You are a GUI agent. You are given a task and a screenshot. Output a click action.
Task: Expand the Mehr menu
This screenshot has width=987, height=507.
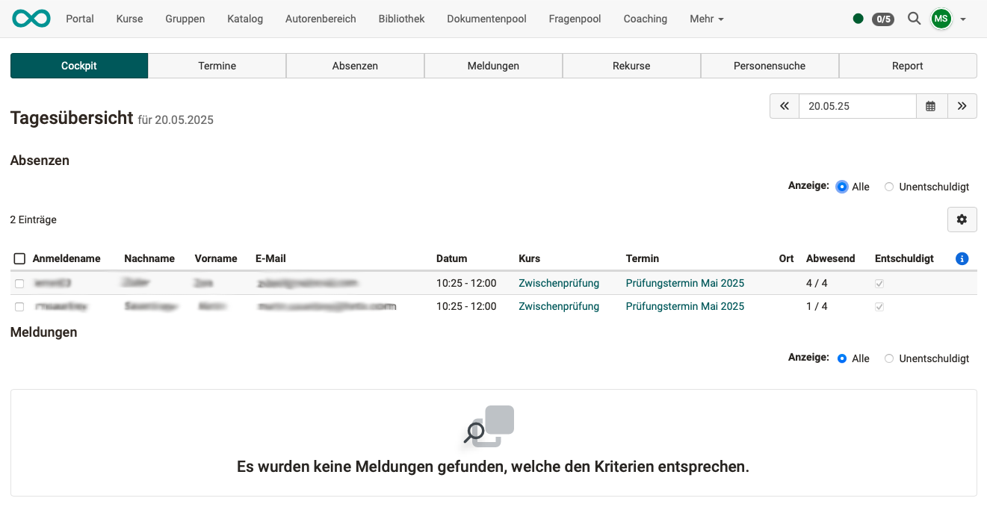pos(706,19)
